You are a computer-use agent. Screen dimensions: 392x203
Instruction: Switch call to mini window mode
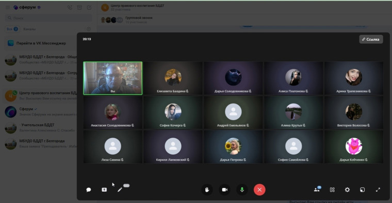coord(362,190)
